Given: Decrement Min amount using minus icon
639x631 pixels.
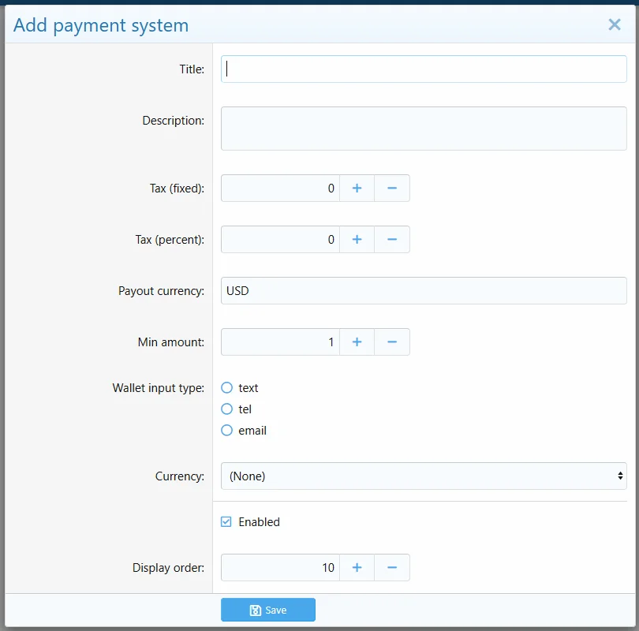Looking at the screenshot, I should (x=392, y=342).
